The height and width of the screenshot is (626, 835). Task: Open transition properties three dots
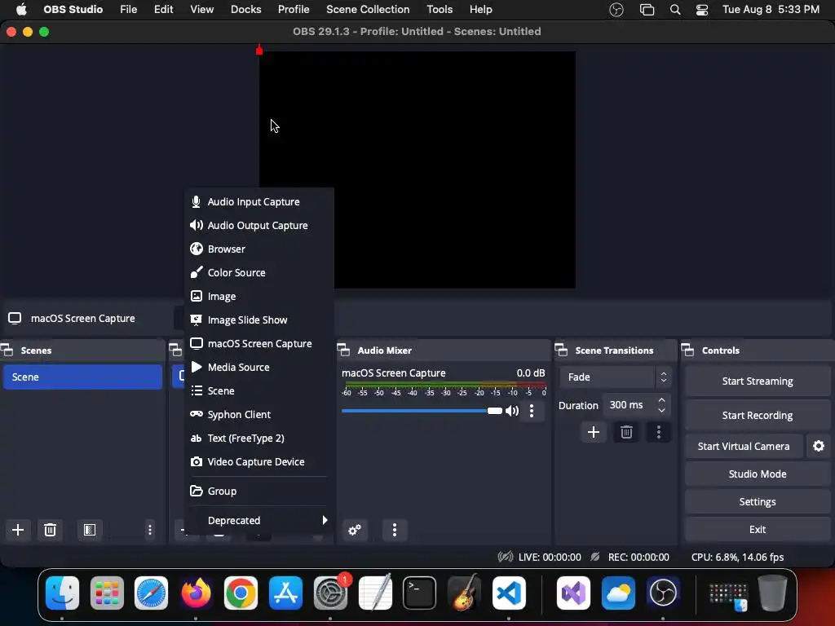pyautogui.click(x=659, y=432)
